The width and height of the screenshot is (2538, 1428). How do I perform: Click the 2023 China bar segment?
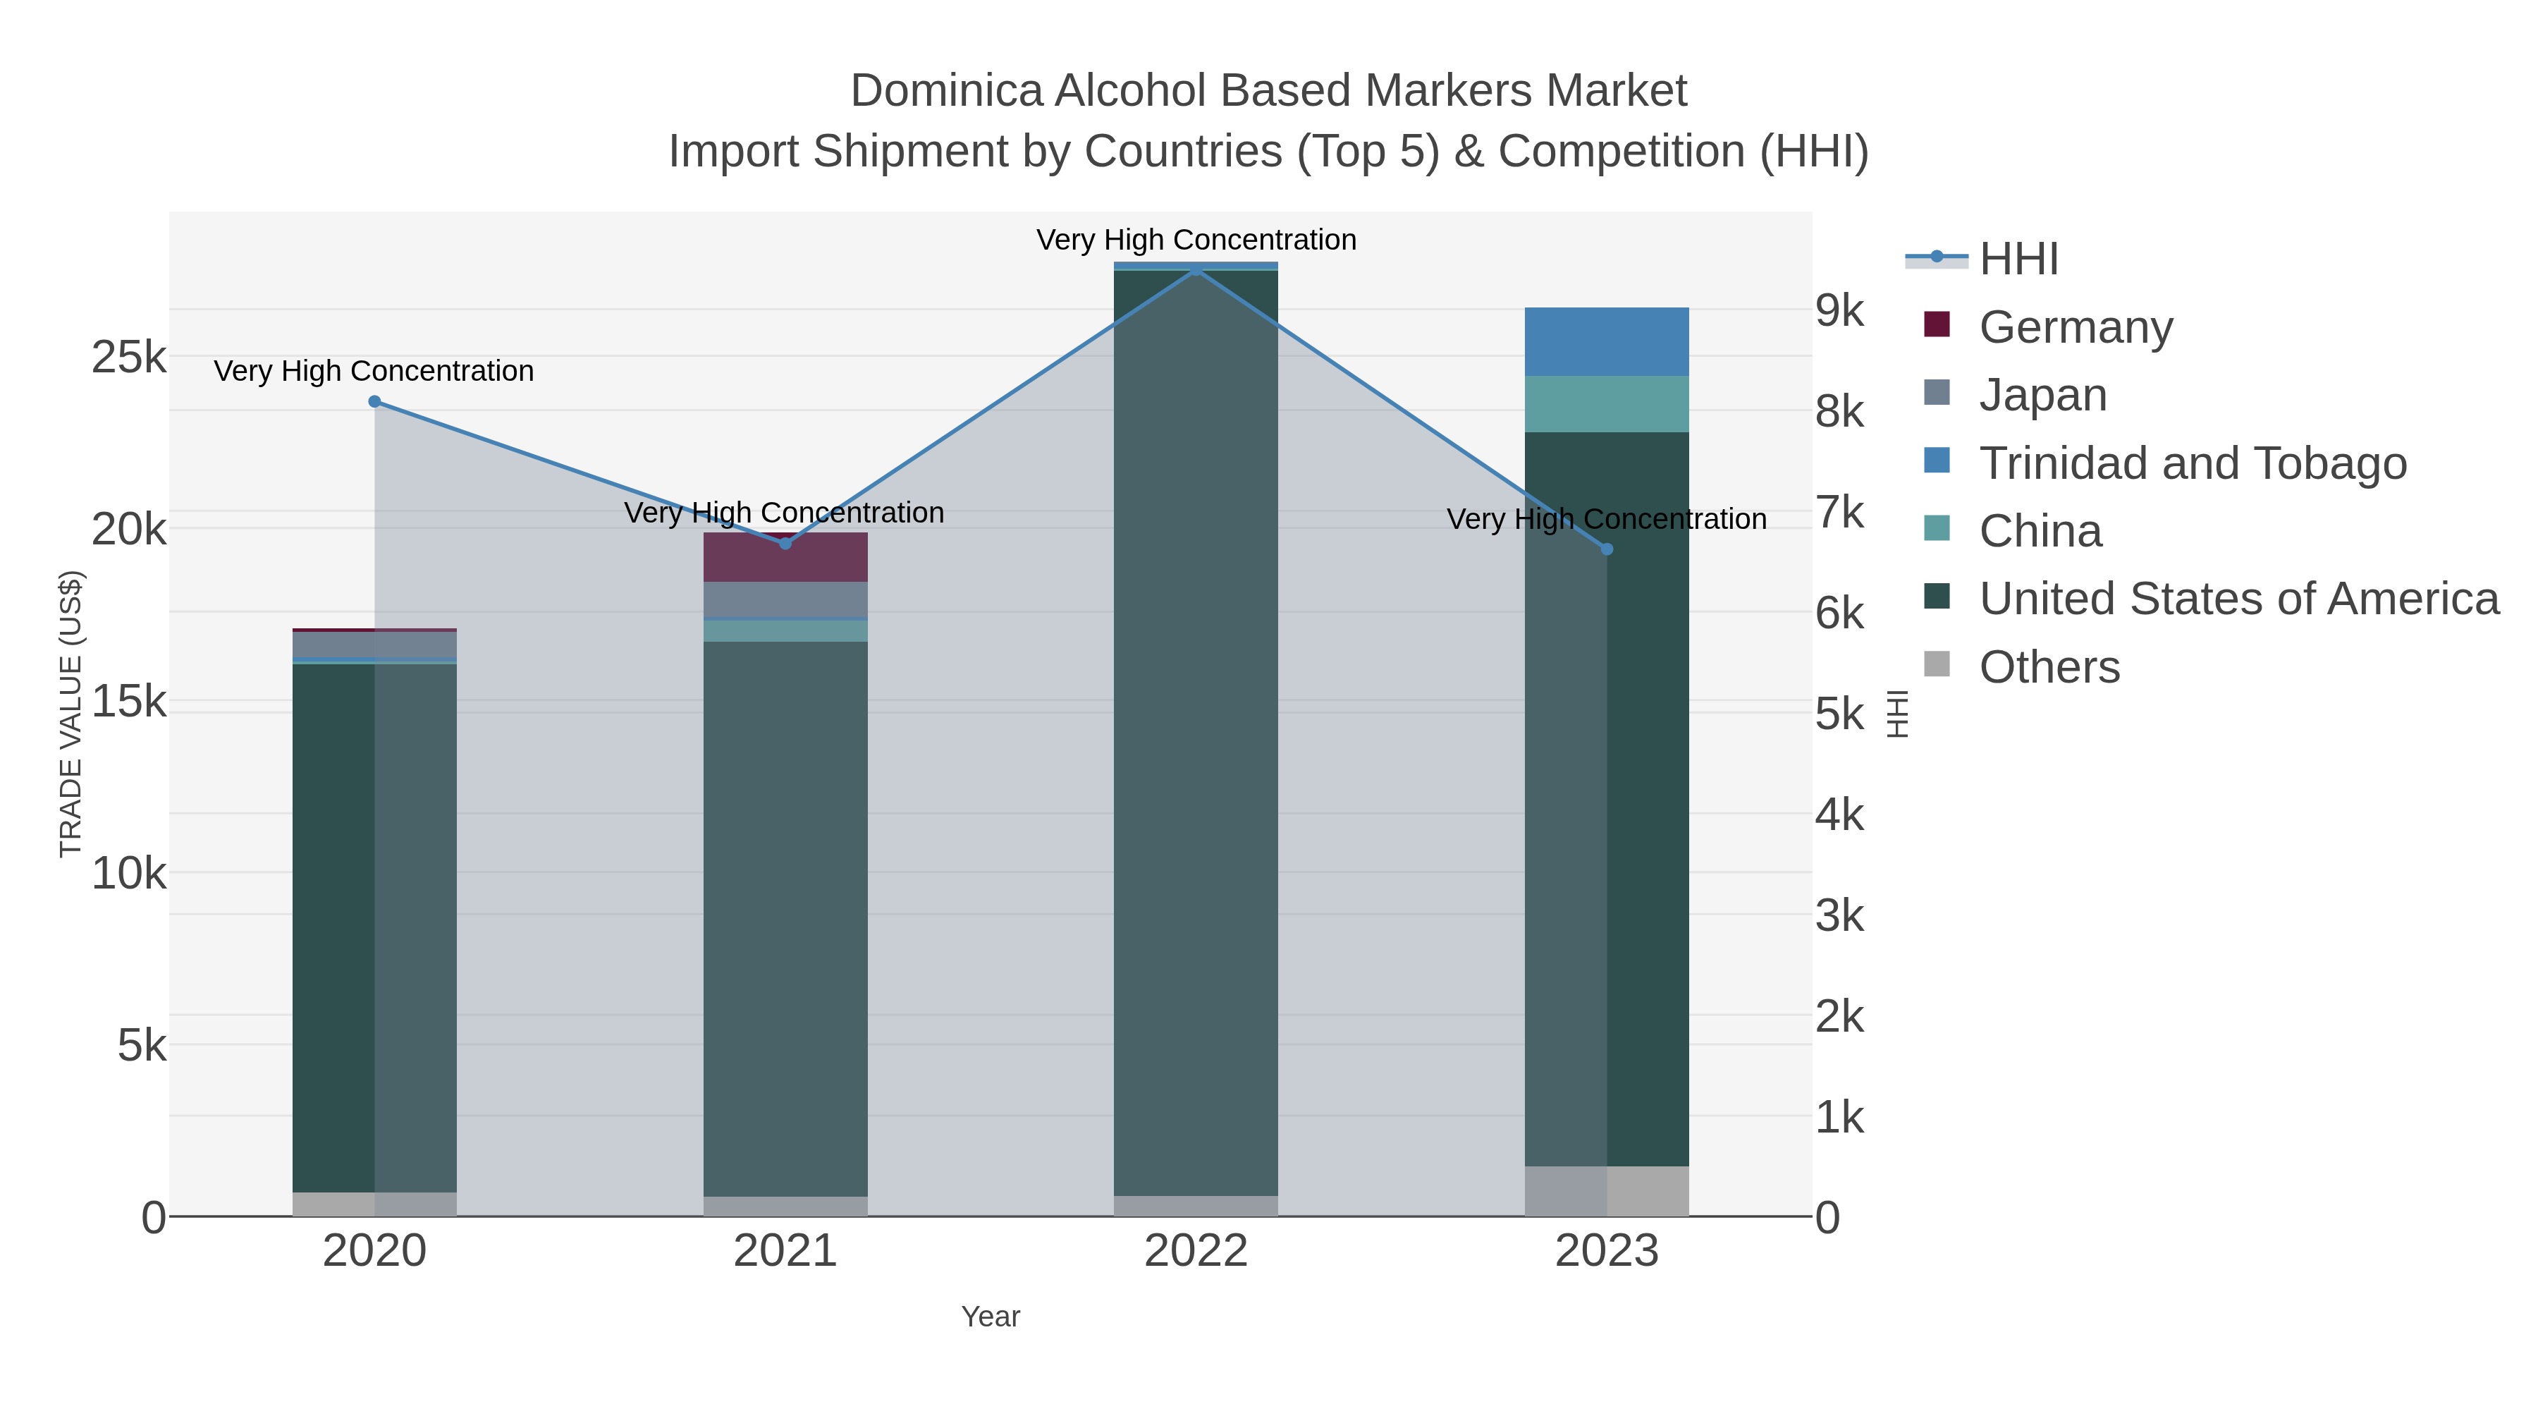pyautogui.click(x=1607, y=404)
